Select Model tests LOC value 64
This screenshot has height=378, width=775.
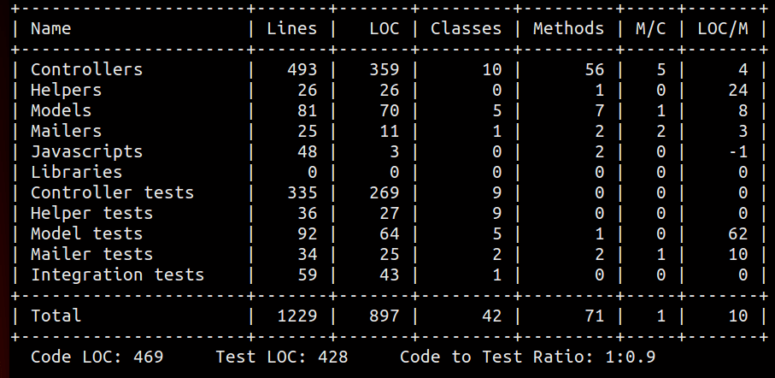389,233
